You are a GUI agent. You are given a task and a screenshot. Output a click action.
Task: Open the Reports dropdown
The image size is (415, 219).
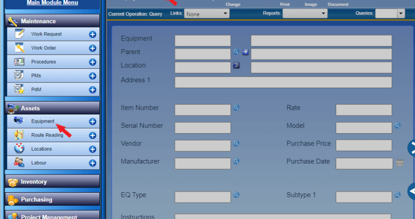305,13
